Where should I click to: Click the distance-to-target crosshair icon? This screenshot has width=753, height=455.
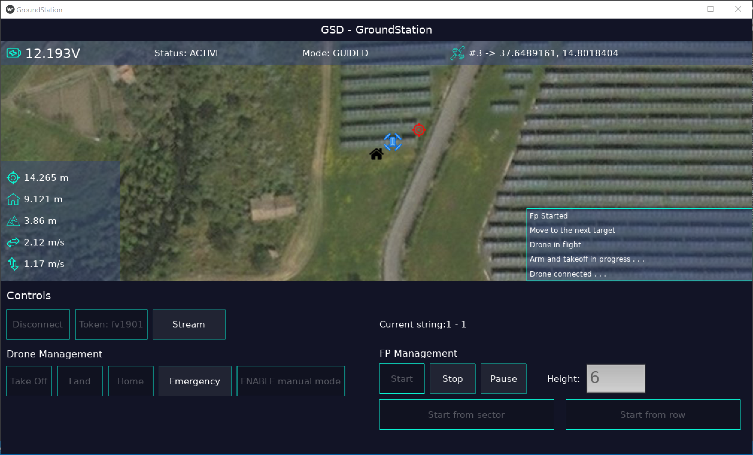coord(13,178)
